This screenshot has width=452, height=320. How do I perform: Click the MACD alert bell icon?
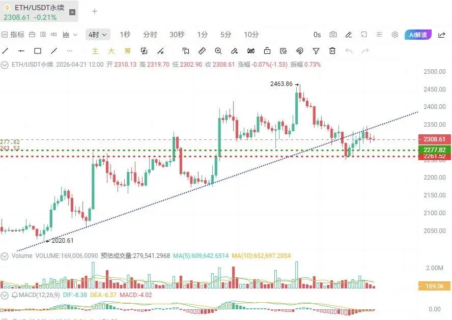(14, 295)
